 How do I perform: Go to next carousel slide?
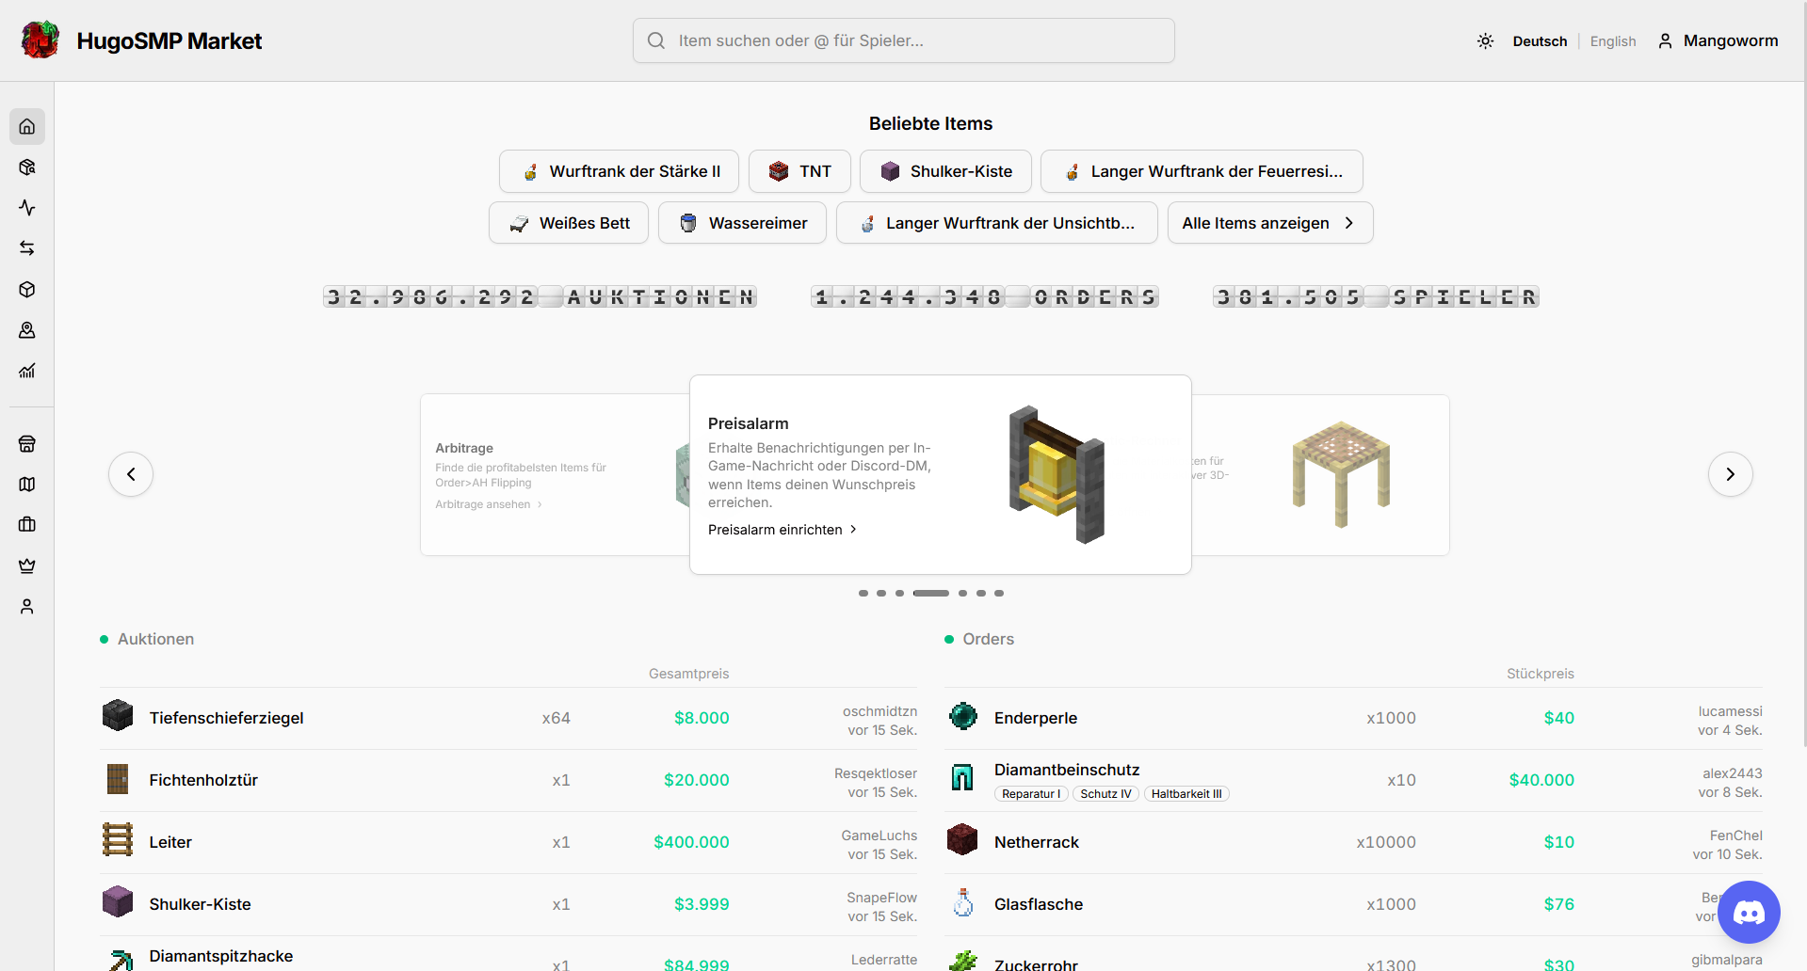click(1730, 474)
